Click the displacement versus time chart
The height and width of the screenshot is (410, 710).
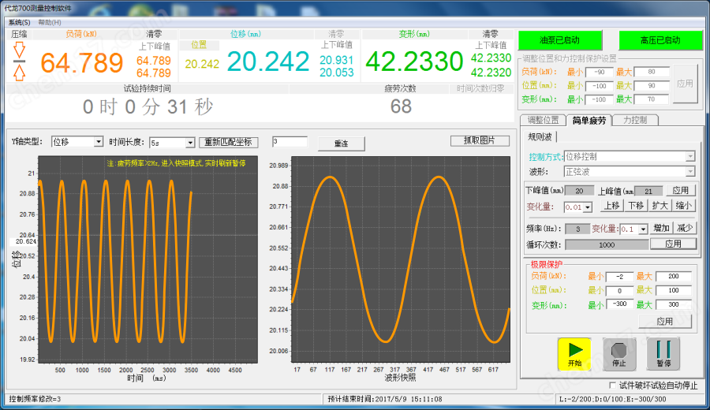tap(148, 259)
